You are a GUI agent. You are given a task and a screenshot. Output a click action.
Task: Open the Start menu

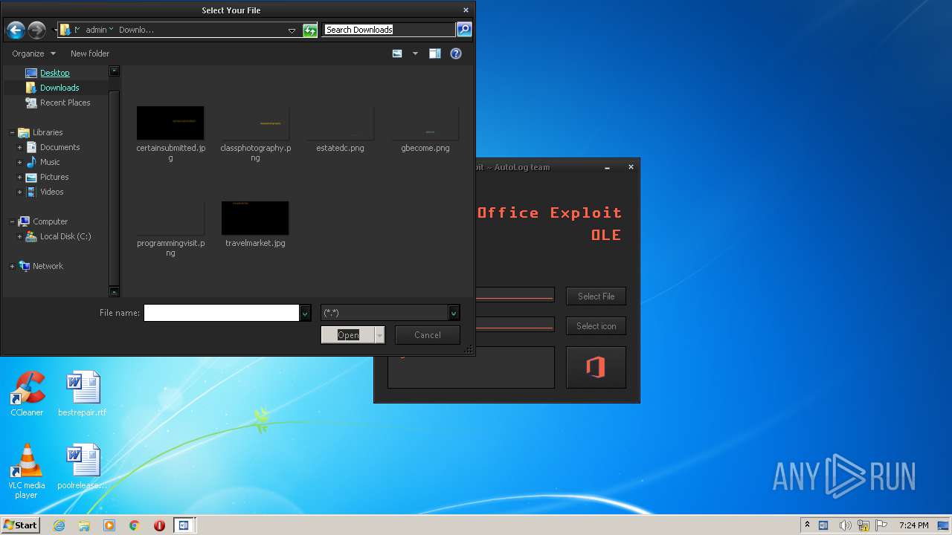pyautogui.click(x=20, y=525)
